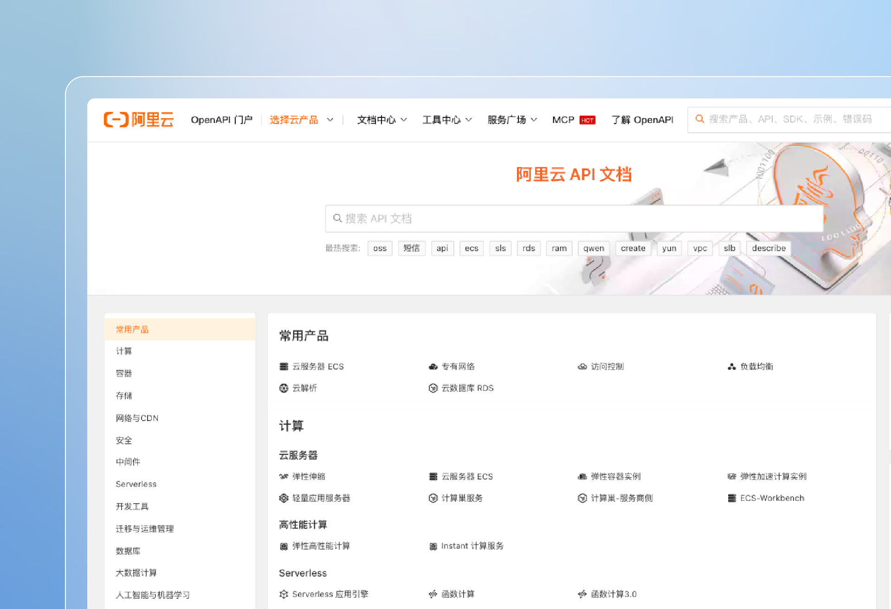Open the OpenAPI 门户 menu item

(222, 120)
